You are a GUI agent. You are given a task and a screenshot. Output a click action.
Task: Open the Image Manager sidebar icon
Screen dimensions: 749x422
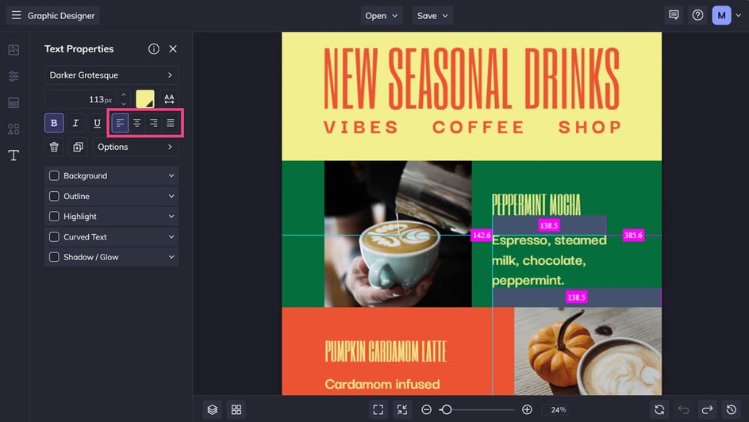[x=13, y=50]
